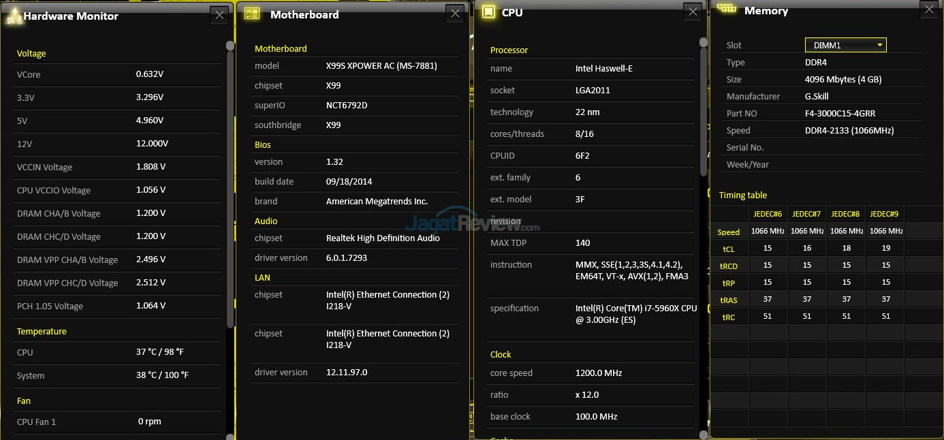Close the Motherboard panel
The height and width of the screenshot is (440, 944).
(x=456, y=14)
